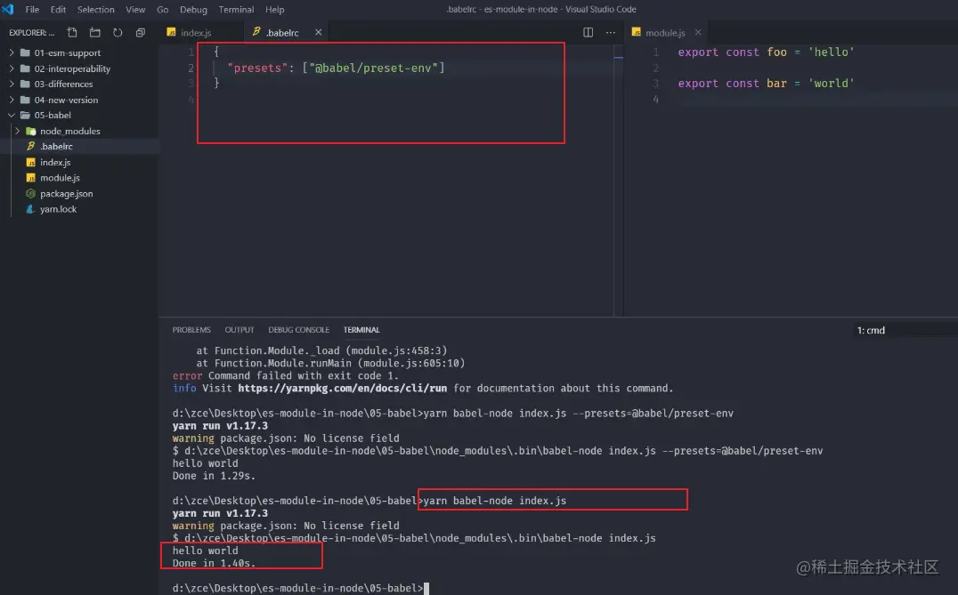958x595 pixels.
Task: Open the Debug menu
Action: 193,9
